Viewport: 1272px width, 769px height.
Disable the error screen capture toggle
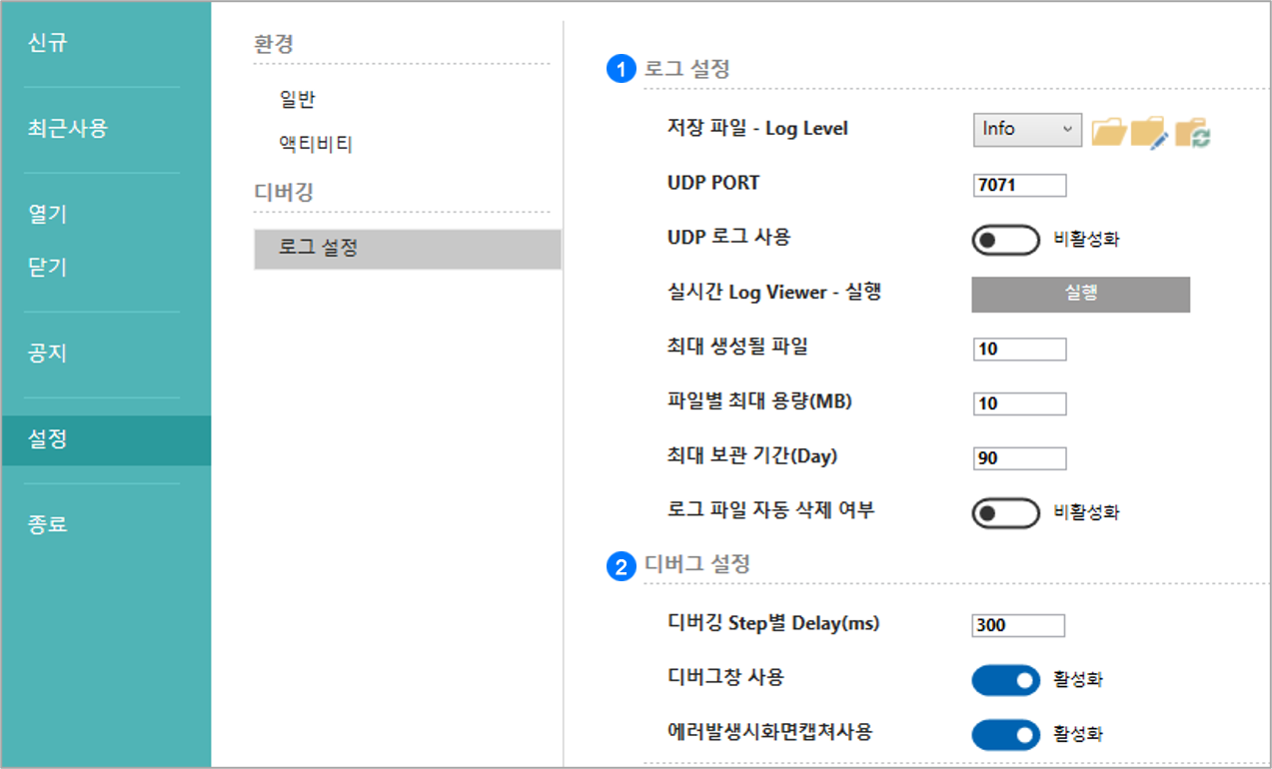(1005, 734)
